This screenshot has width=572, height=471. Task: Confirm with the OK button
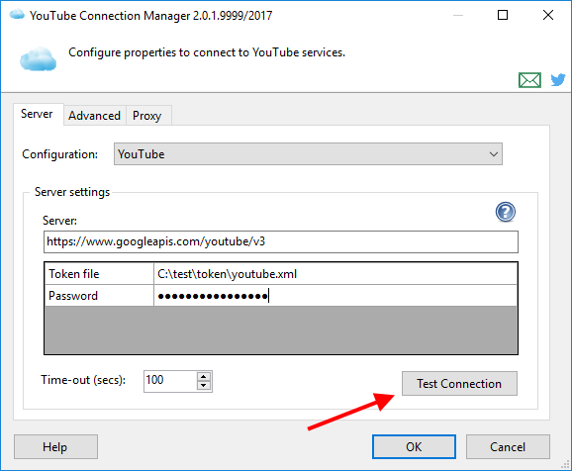(x=414, y=447)
